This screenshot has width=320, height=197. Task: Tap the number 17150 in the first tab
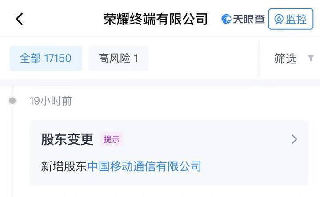pos(58,58)
